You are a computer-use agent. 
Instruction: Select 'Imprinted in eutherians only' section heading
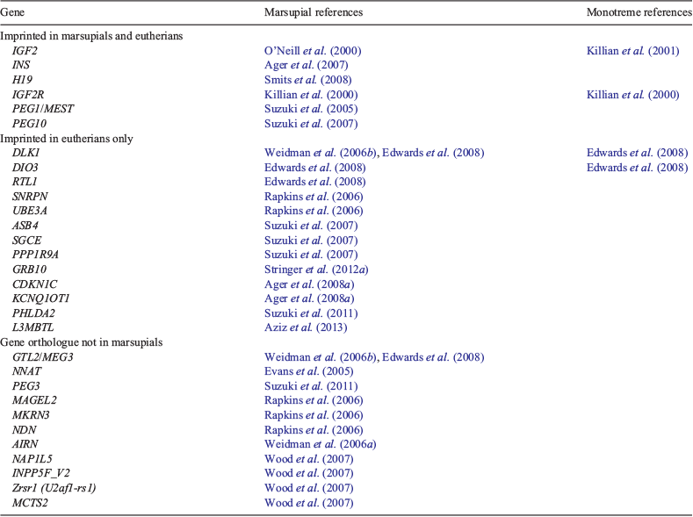[x=66, y=139]
